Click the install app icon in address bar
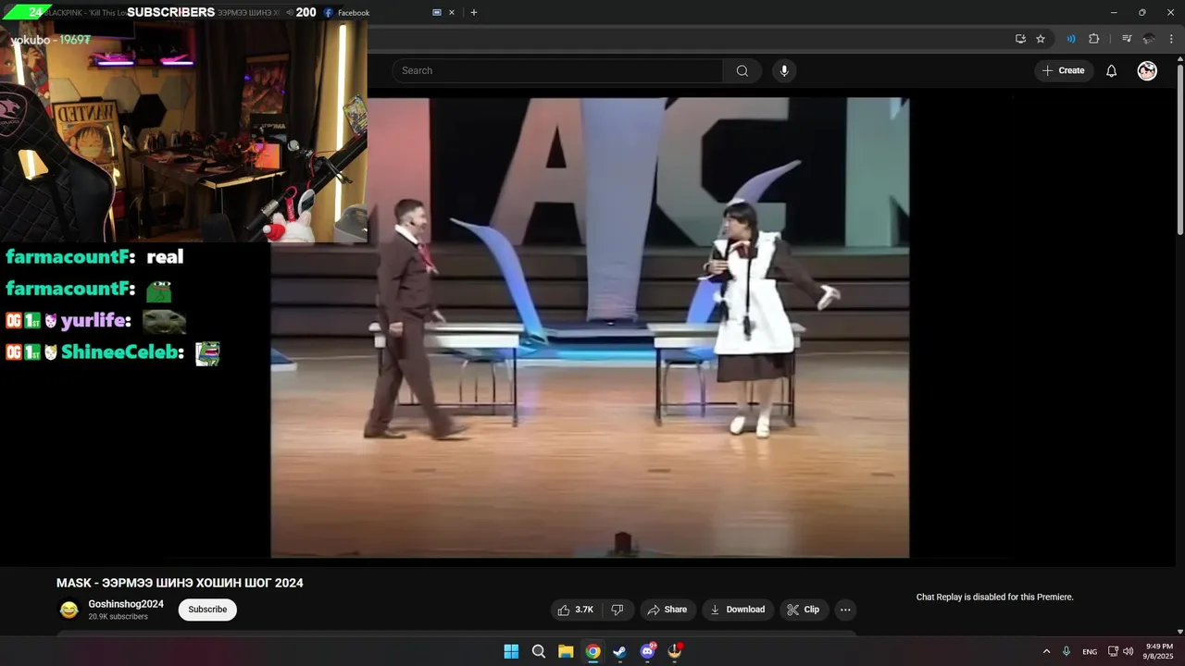 pyautogui.click(x=1020, y=39)
